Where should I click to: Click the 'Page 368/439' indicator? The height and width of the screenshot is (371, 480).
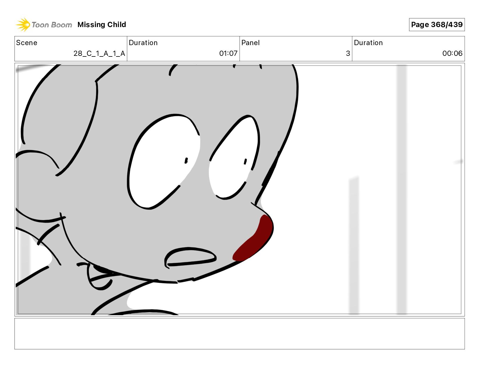tap(437, 25)
